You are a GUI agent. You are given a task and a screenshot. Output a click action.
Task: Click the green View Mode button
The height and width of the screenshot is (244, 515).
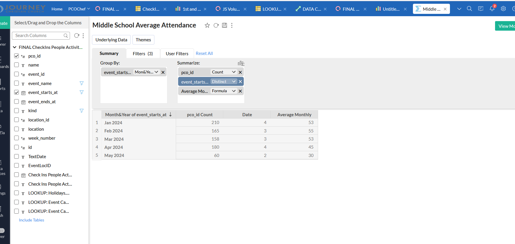click(x=505, y=26)
